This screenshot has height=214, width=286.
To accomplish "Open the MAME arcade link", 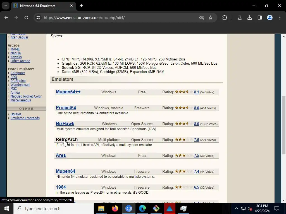I will (x=15, y=49).
